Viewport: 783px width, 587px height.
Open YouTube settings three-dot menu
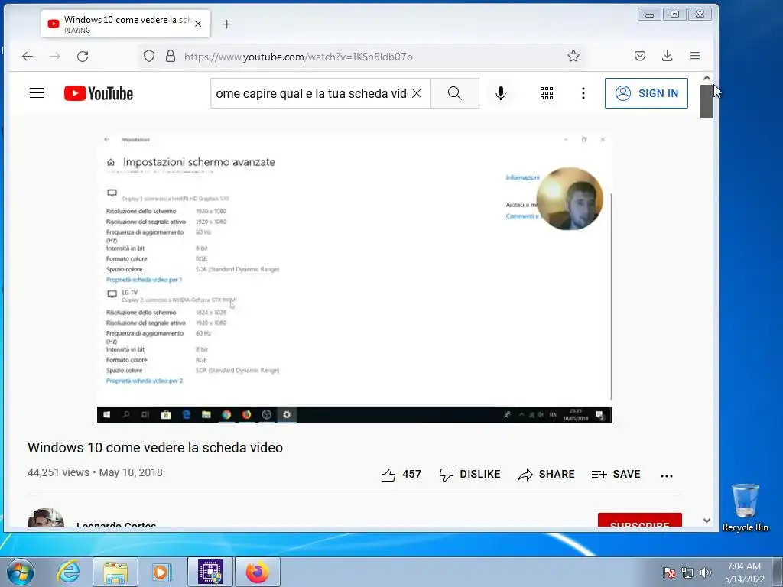583,93
